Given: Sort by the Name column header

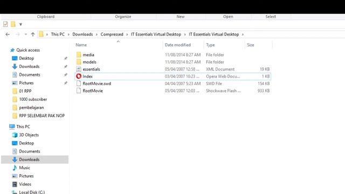Looking at the screenshot, I should (81, 45).
